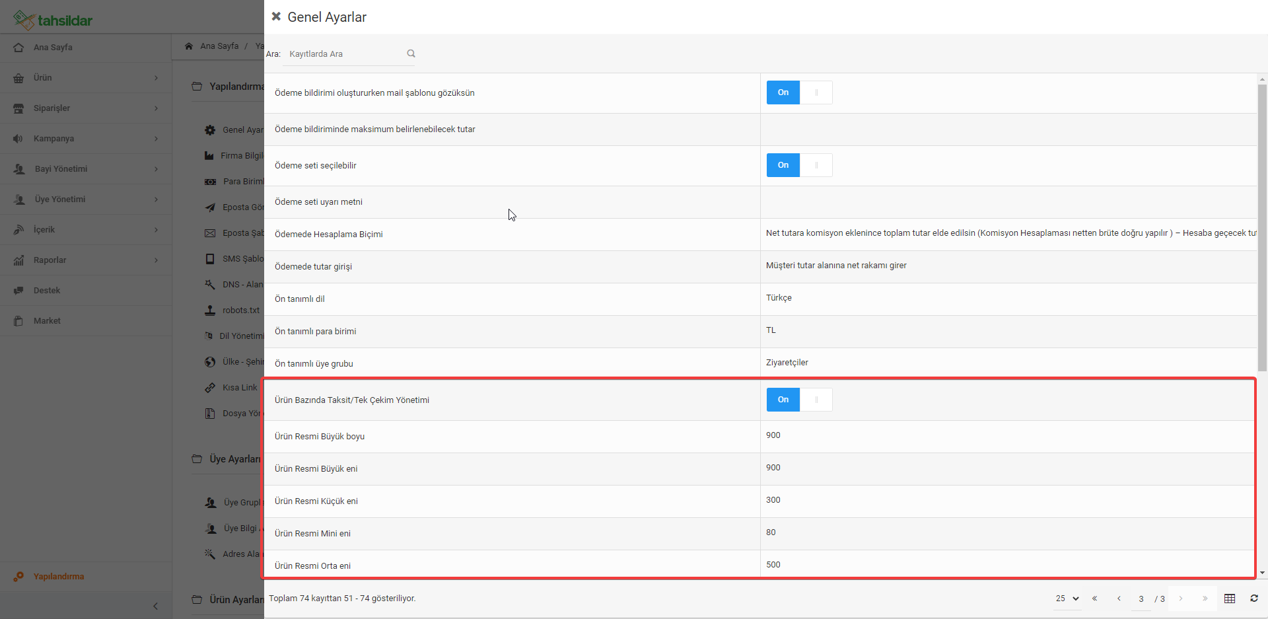Viewport: 1268px width, 619px height.
Task: Open SMS Şablon phone icon
Action: coord(210,259)
